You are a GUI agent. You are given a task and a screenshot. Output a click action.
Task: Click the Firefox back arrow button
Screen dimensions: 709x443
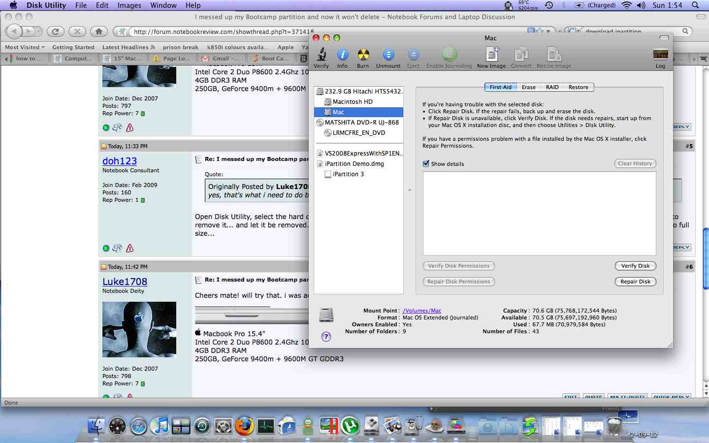click(14, 32)
